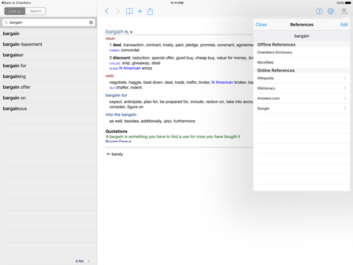Open the bookmarks book icon
The width and height of the screenshot is (353, 265).
[129, 11]
